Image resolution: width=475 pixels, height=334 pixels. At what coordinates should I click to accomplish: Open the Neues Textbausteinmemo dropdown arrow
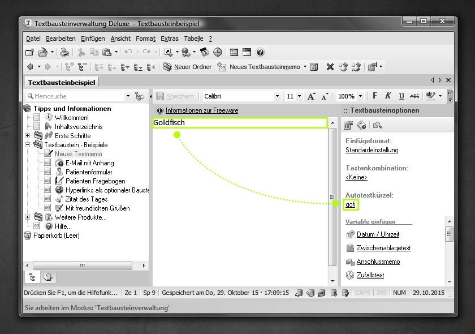pos(305,67)
